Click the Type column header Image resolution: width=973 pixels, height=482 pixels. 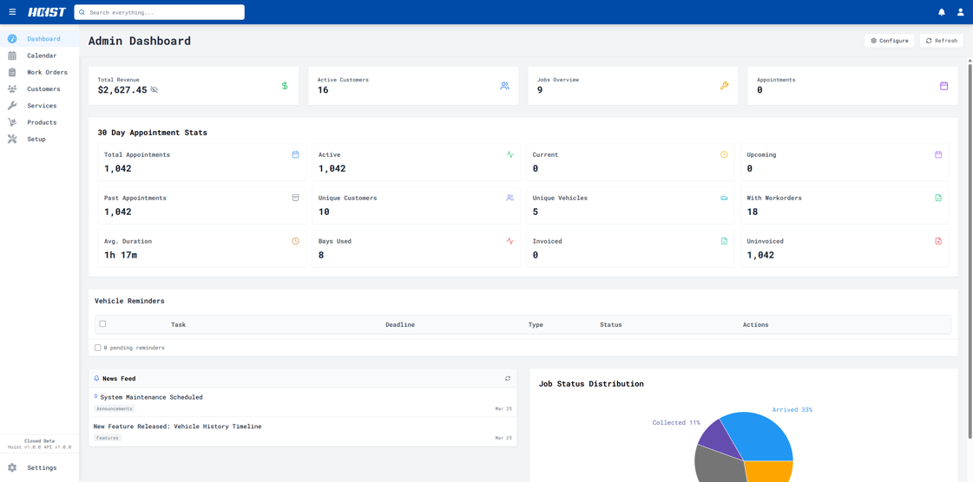tap(536, 324)
